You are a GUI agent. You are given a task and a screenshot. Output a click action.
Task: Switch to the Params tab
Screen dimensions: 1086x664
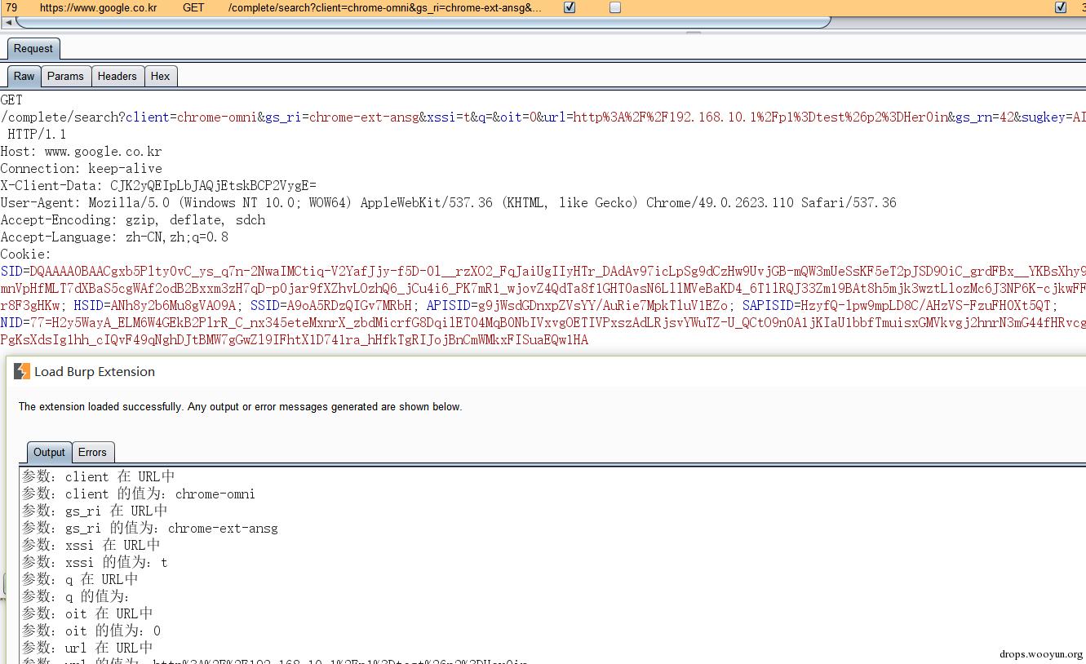65,76
